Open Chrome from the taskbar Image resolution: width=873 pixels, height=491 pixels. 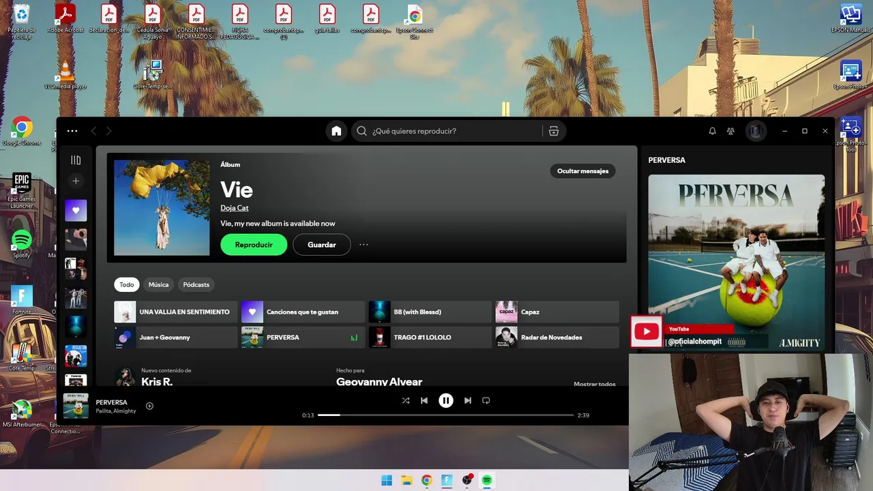point(426,480)
